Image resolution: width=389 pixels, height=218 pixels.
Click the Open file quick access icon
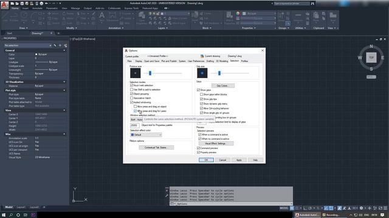pos(17,4)
